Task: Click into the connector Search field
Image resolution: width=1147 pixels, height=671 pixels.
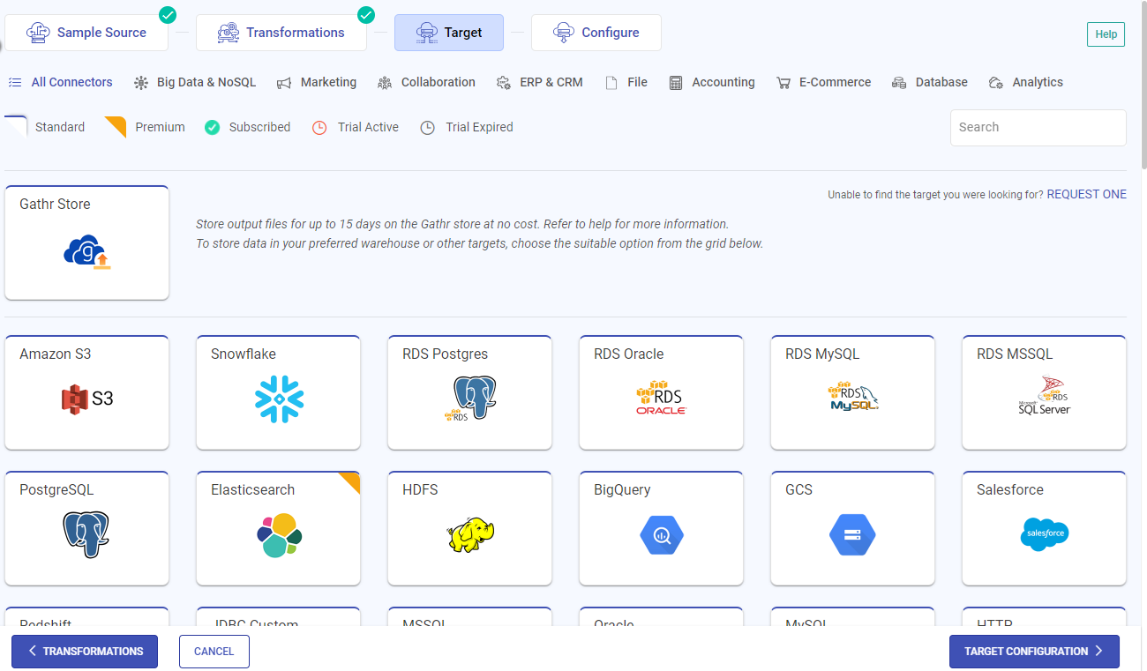Action: 1038,127
